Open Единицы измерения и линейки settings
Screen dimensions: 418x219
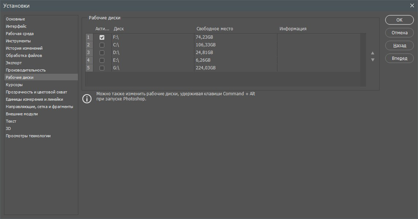coord(34,99)
